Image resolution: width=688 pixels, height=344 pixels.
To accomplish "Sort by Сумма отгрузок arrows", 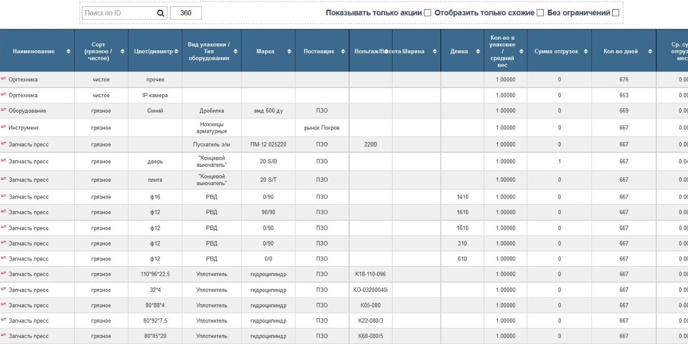I will click(585, 51).
